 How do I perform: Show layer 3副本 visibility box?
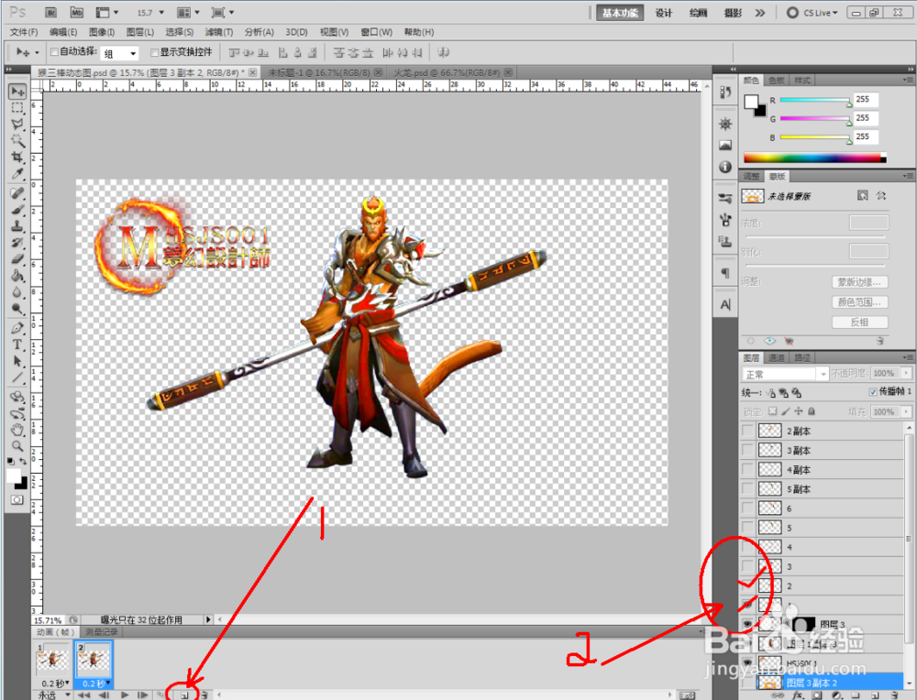pos(747,451)
